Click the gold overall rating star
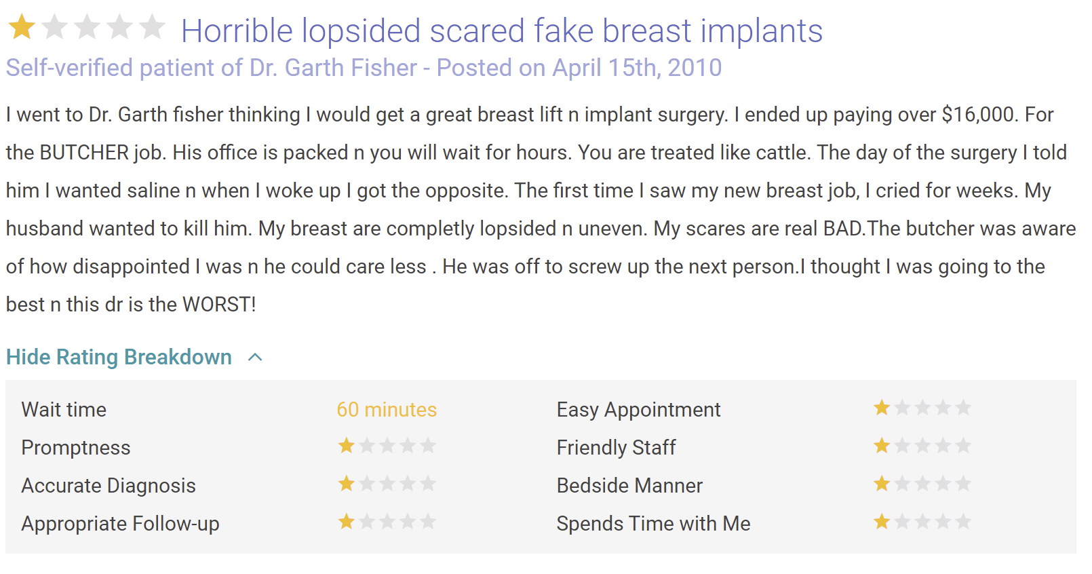Screen dimensions: 1092x574 (x=22, y=28)
